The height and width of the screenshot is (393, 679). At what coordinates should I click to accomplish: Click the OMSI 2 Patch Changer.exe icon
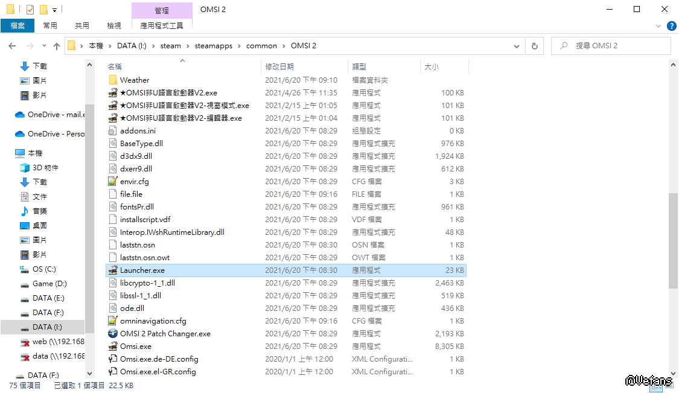(x=113, y=334)
